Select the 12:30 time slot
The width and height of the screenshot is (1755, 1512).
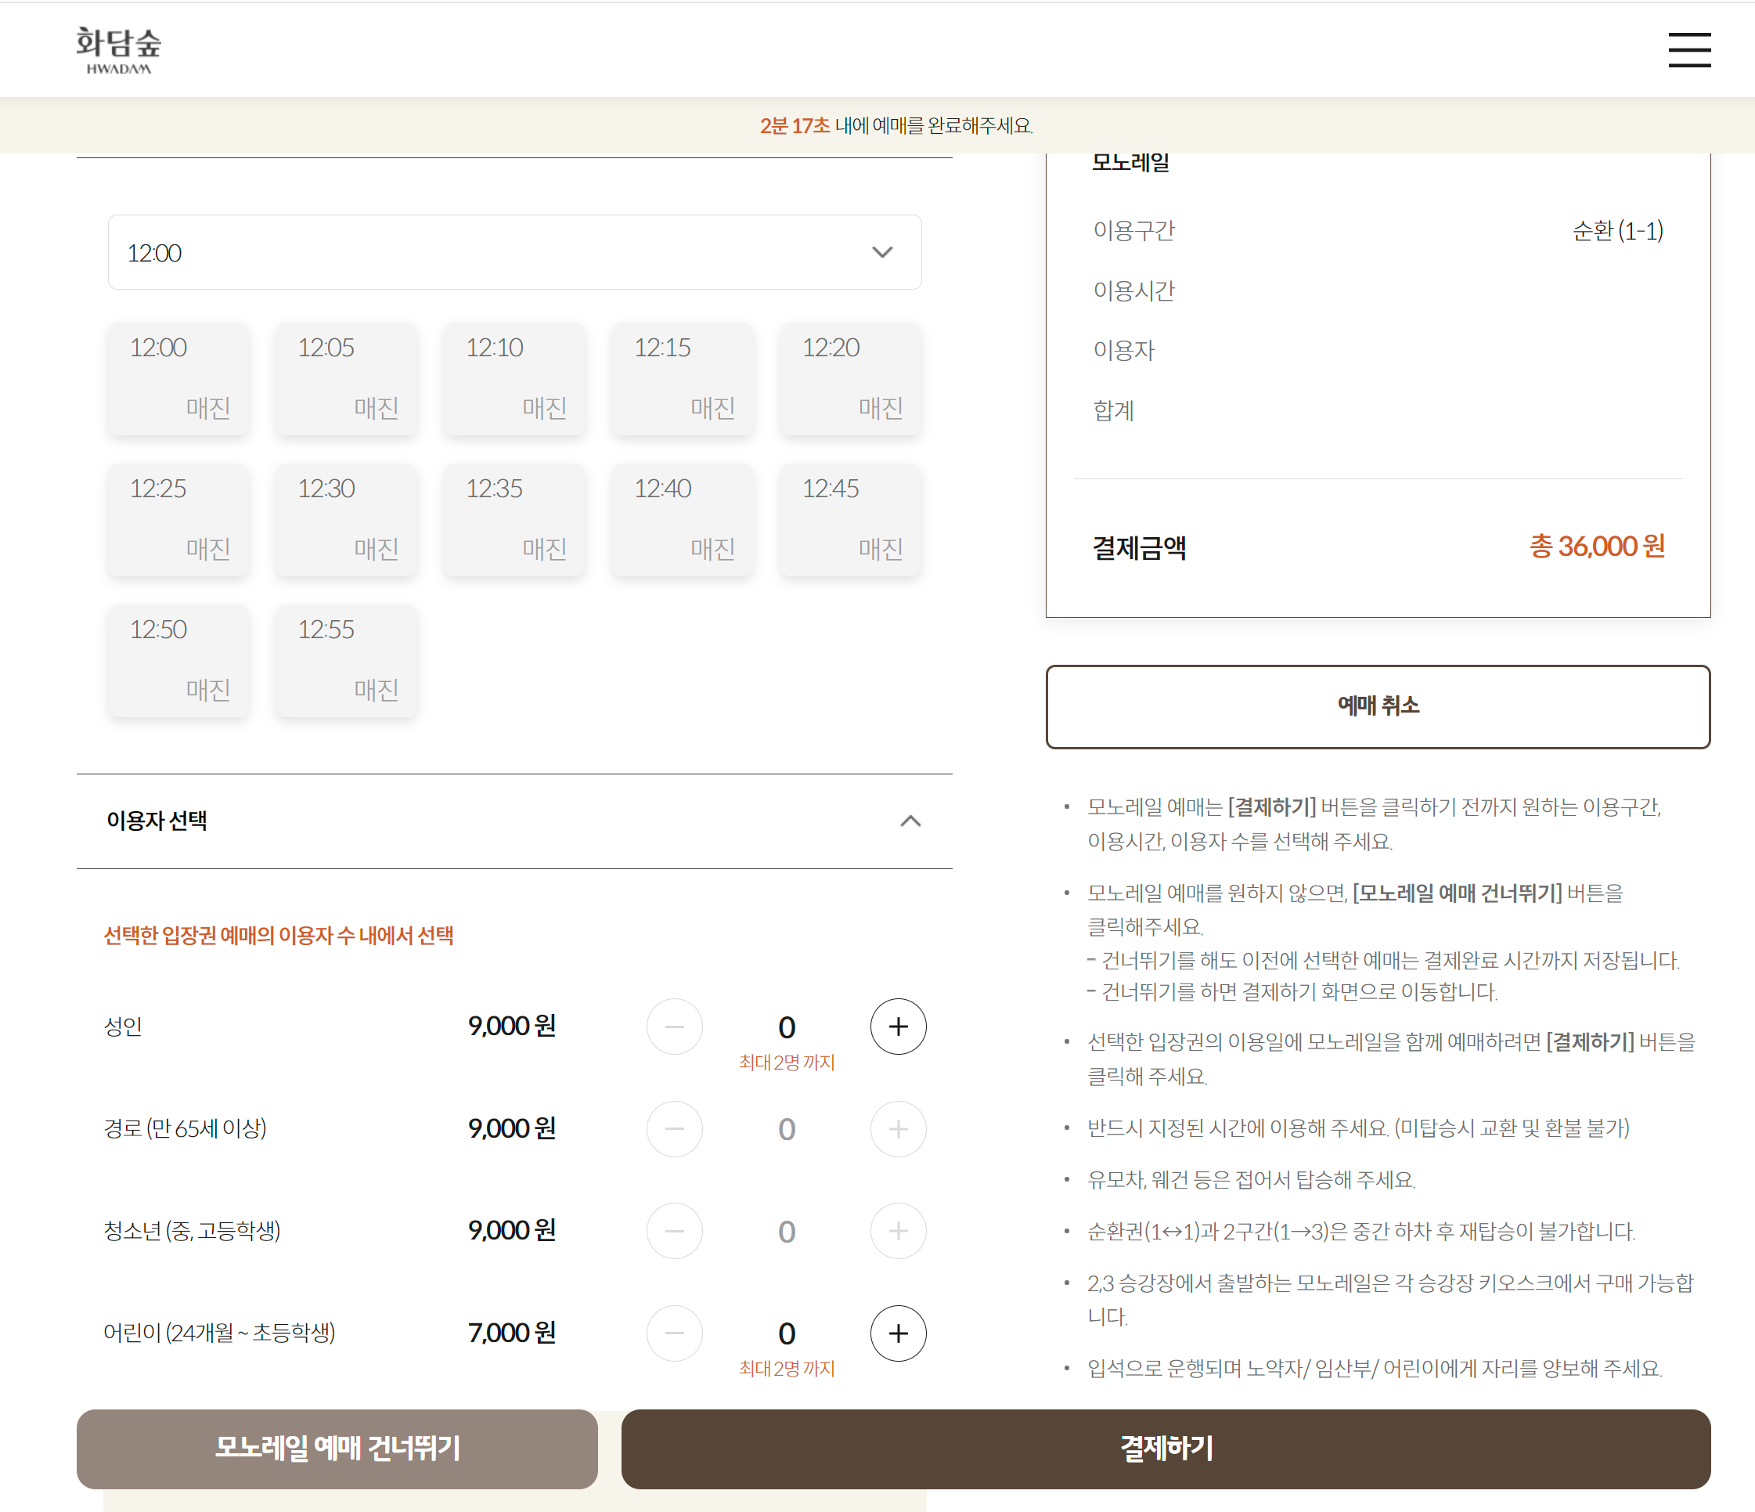(x=347, y=519)
